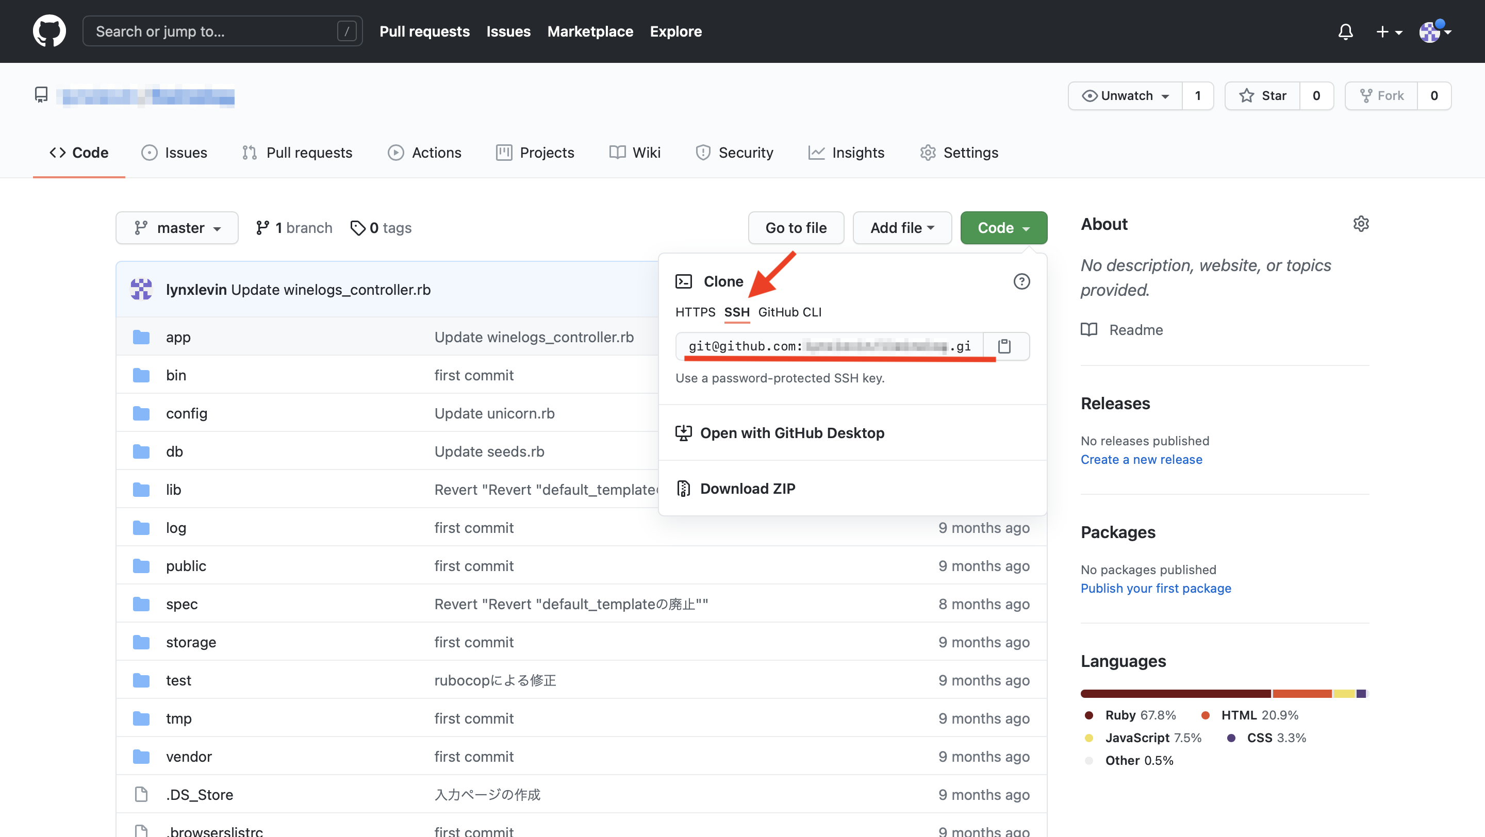Click the Download ZIP option
Image resolution: width=1485 pixels, height=837 pixels.
tap(747, 488)
